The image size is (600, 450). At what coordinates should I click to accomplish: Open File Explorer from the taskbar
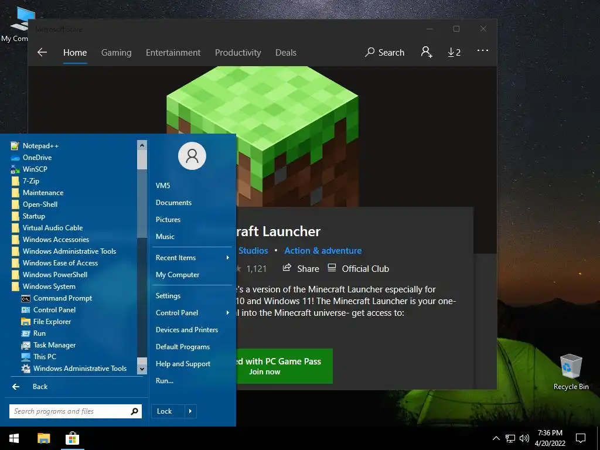(43, 438)
